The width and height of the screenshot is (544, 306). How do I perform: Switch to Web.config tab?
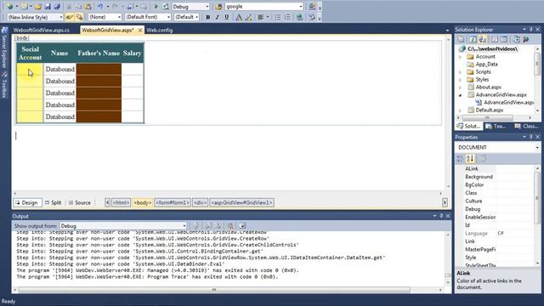click(159, 31)
